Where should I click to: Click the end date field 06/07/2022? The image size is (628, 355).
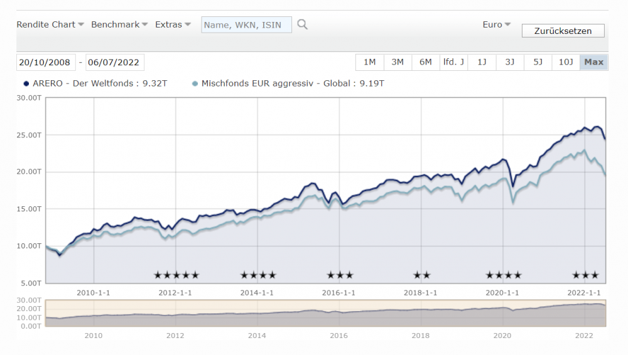[114, 63]
